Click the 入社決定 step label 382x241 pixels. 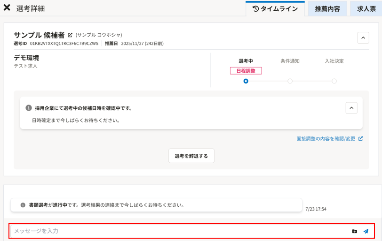[x=334, y=61]
